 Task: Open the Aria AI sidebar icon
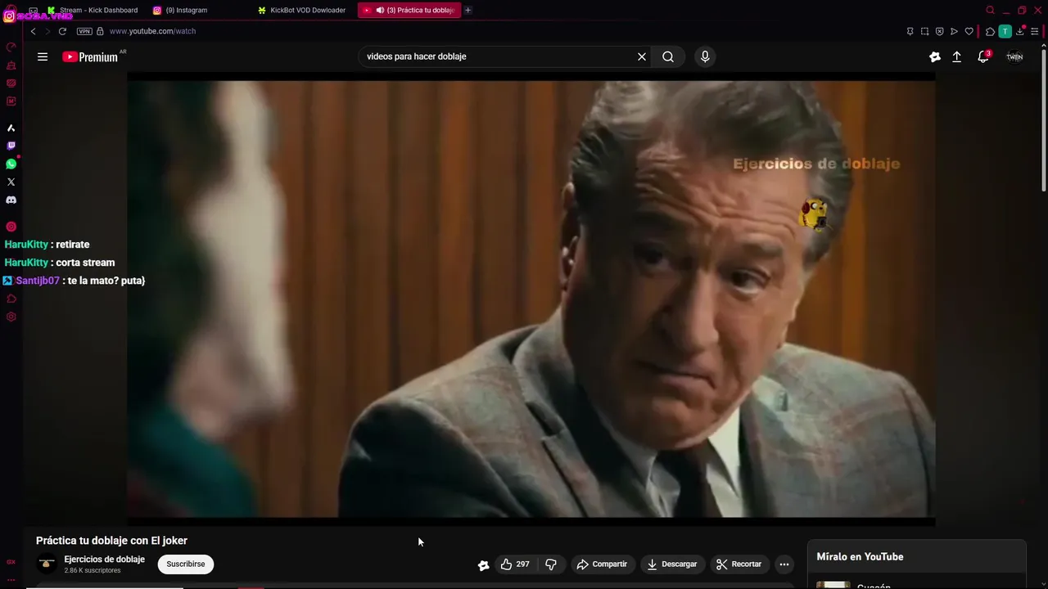pos(11,128)
